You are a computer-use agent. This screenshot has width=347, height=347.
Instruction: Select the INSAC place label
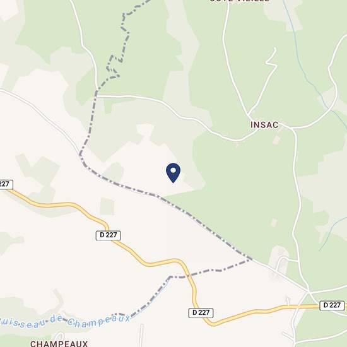pyautogui.click(x=264, y=125)
